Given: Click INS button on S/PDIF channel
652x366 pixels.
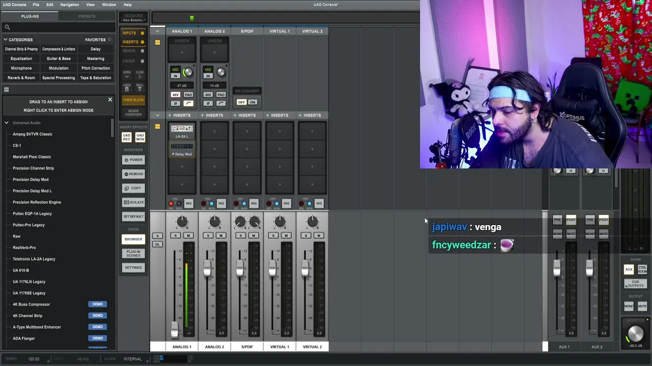Looking at the screenshot, I should coord(254,203).
